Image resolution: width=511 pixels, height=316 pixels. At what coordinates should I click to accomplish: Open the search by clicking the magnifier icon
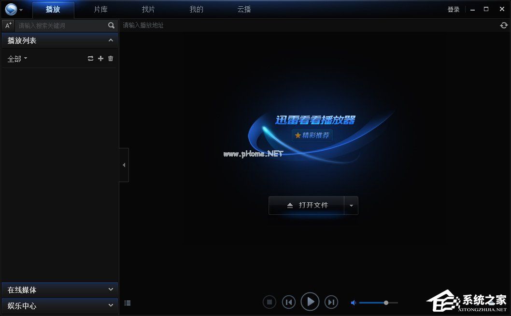tap(111, 25)
